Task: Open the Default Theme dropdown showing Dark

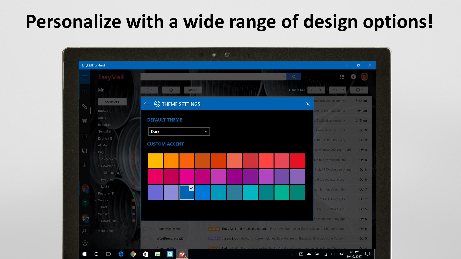Action: [x=179, y=131]
